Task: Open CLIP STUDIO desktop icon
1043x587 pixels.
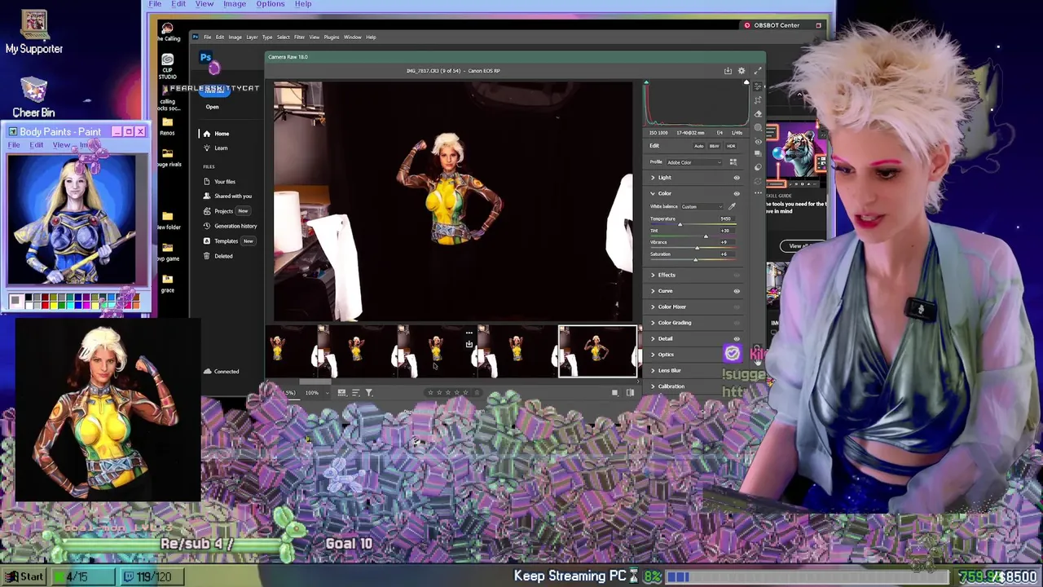Action: point(167,65)
